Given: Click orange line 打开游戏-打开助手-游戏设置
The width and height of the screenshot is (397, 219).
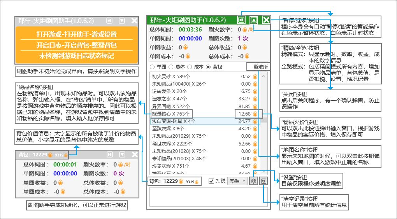Looking at the screenshot, I should [76, 34].
